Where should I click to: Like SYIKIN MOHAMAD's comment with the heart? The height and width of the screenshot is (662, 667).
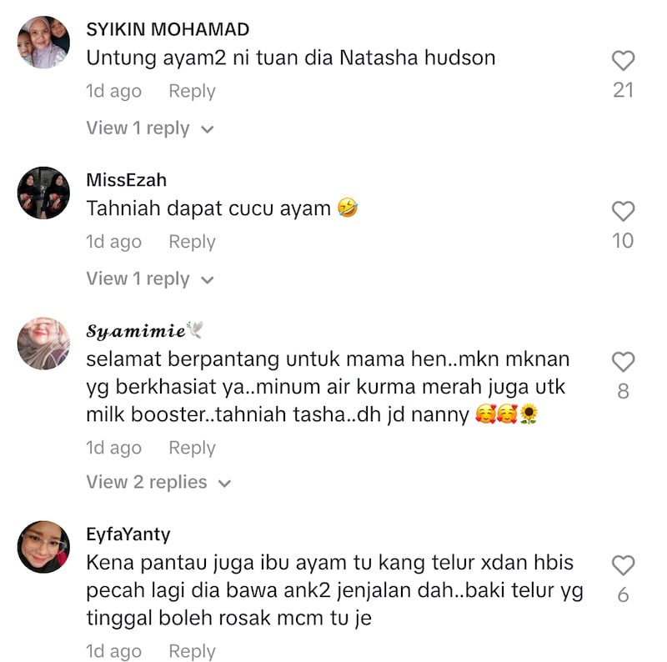623,60
